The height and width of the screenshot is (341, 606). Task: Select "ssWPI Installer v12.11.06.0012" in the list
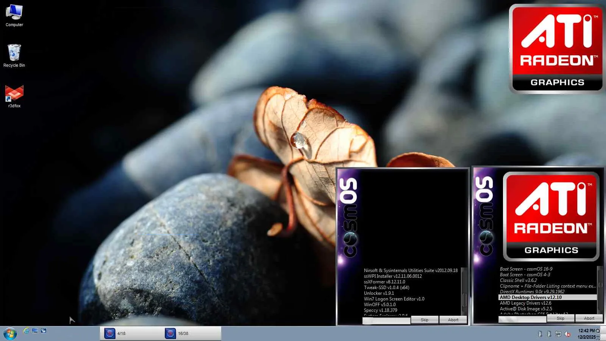(x=393, y=276)
